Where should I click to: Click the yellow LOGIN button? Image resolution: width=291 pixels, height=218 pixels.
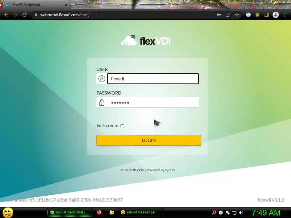tap(149, 140)
